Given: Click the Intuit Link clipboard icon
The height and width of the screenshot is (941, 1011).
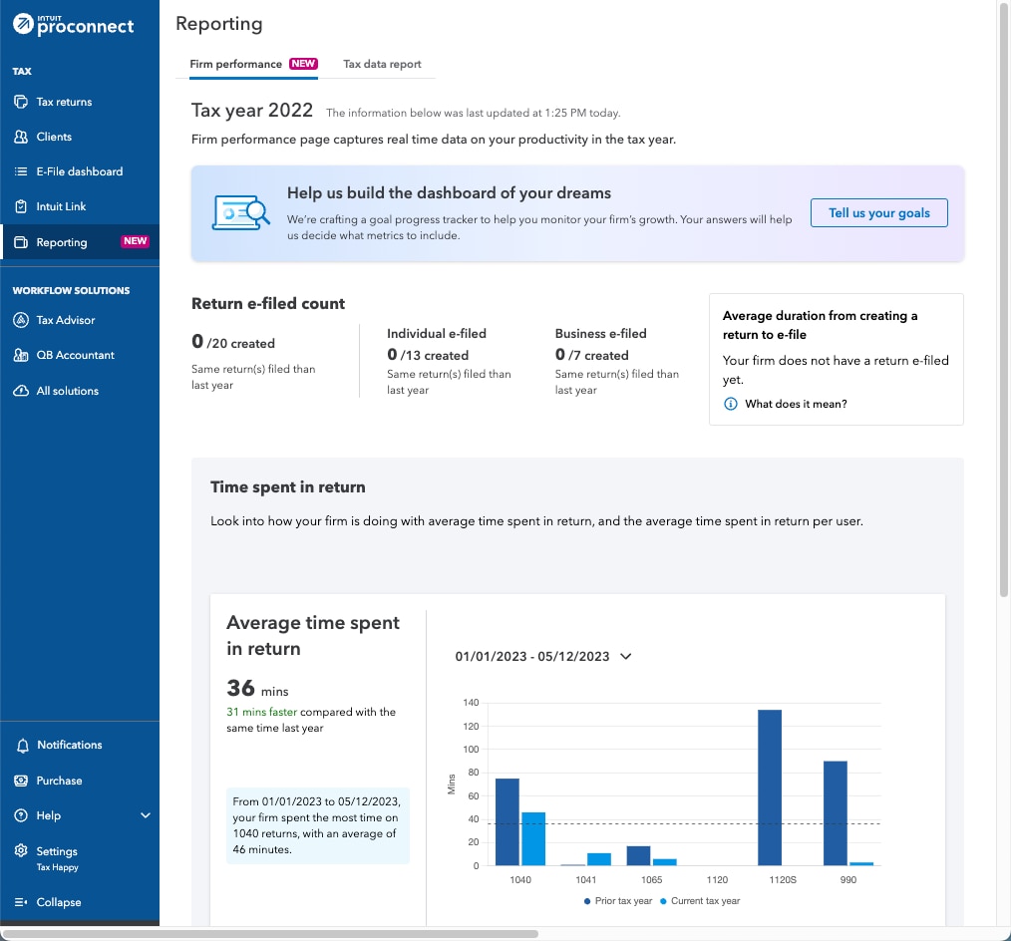Looking at the screenshot, I should pos(21,206).
